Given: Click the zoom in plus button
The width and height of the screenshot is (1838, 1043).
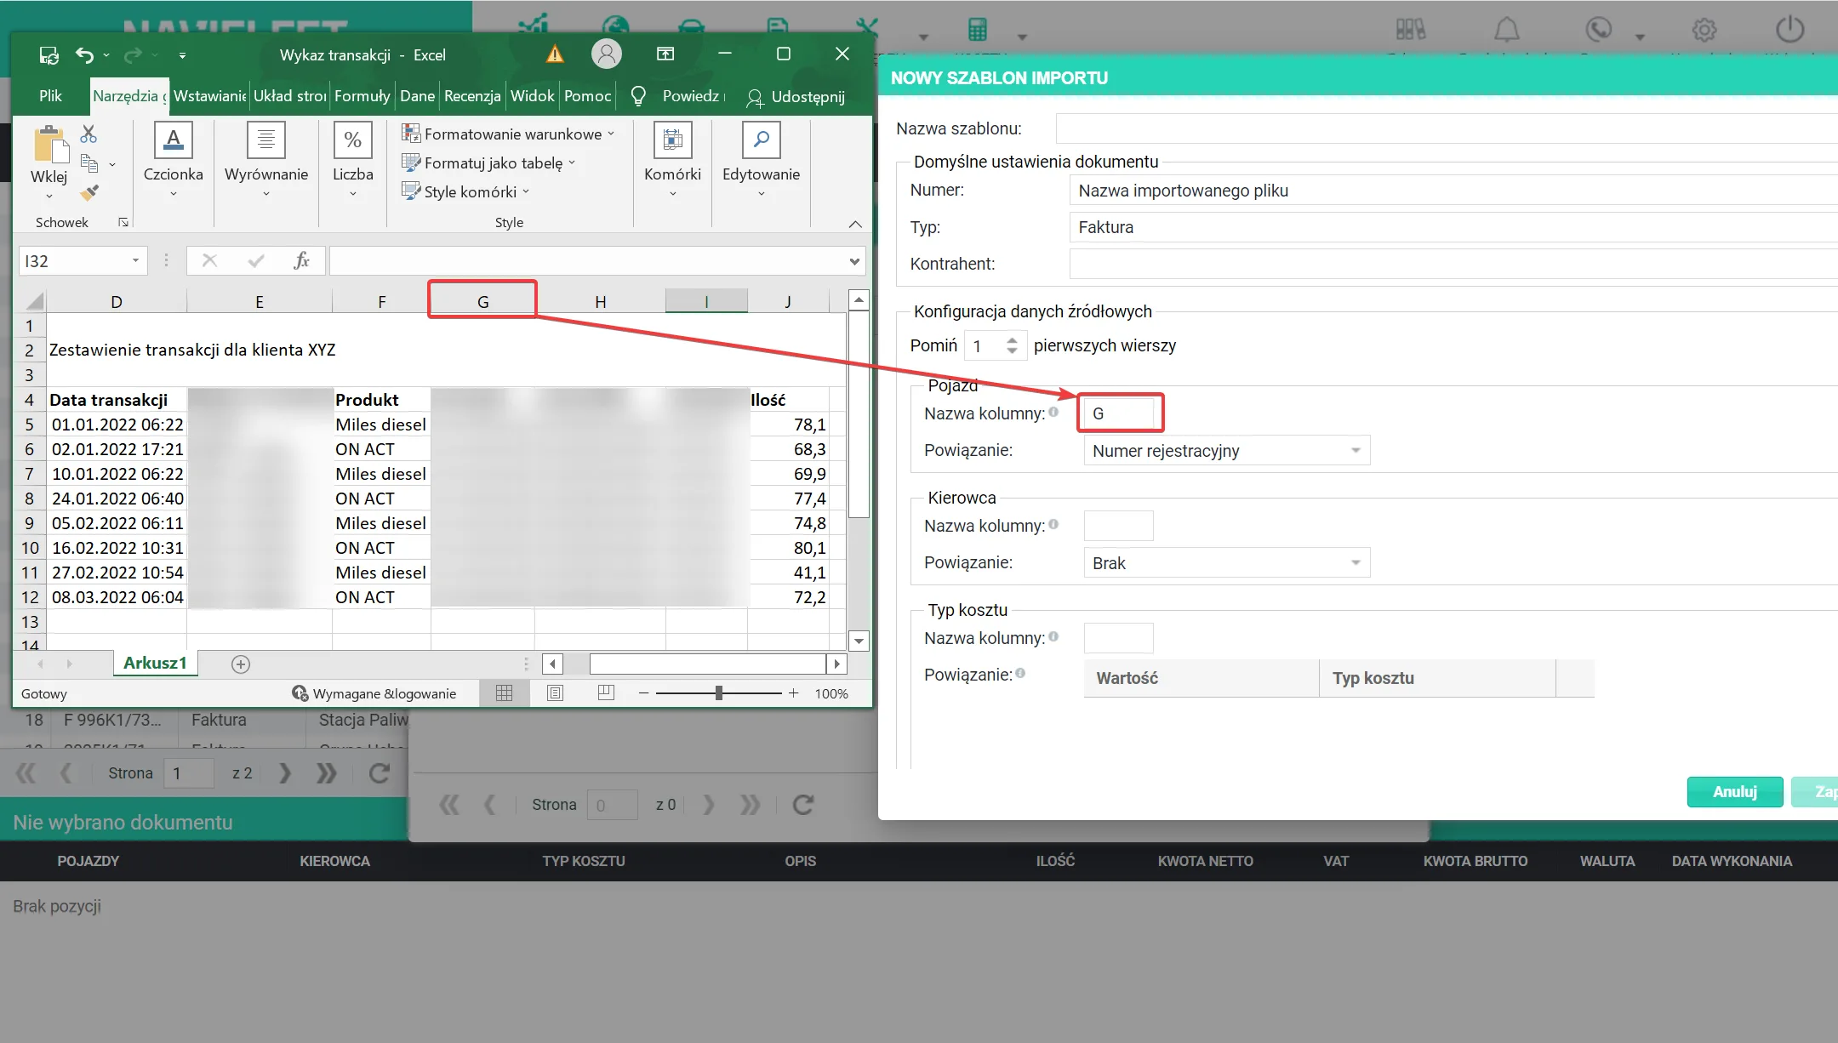Looking at the screenshot, I should [793, 693].
